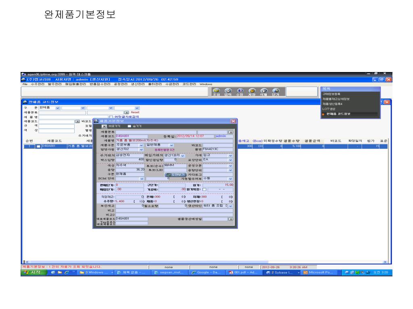Click the 제품명 search field
Image resolution: width=413 pixels, height=309 pixels.
(x=73, y=117)
